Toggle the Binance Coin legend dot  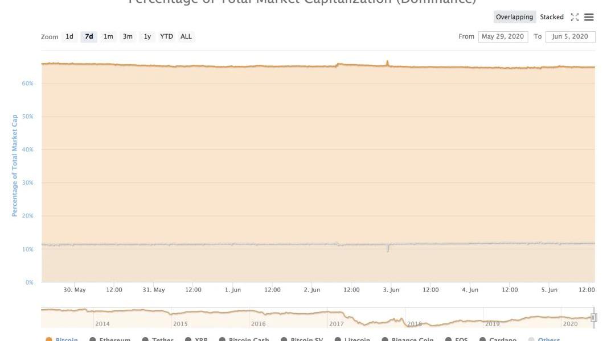pos(385,339)
